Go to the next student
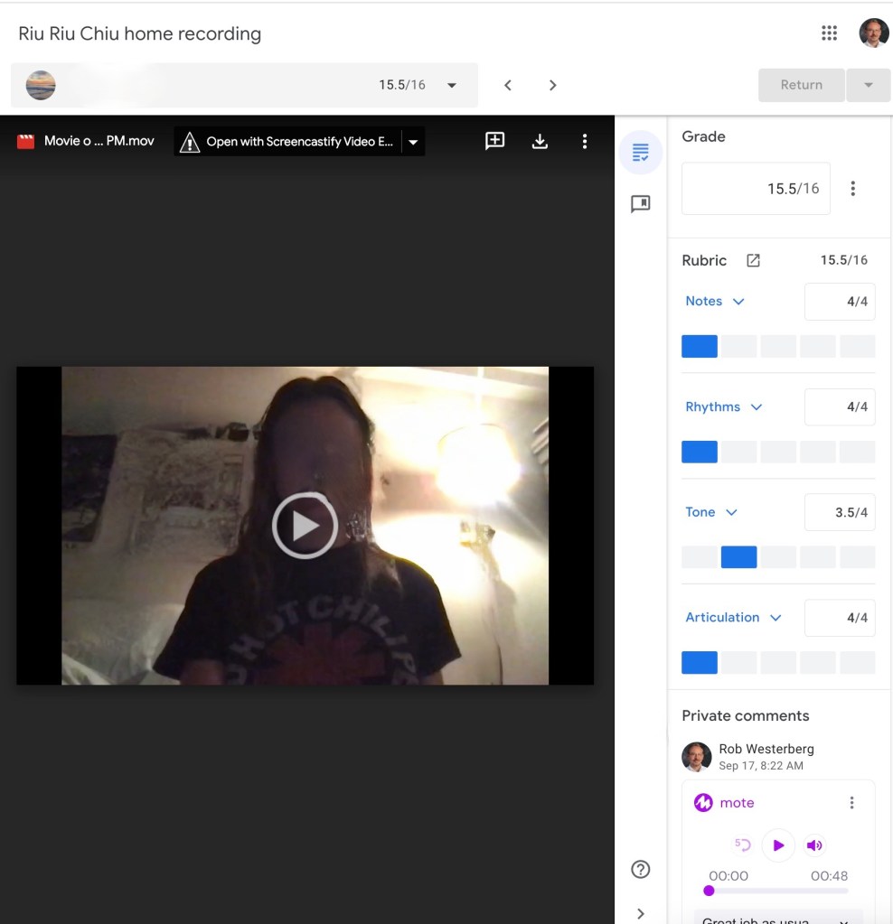The image size is (893, 924). coord(553,85)
